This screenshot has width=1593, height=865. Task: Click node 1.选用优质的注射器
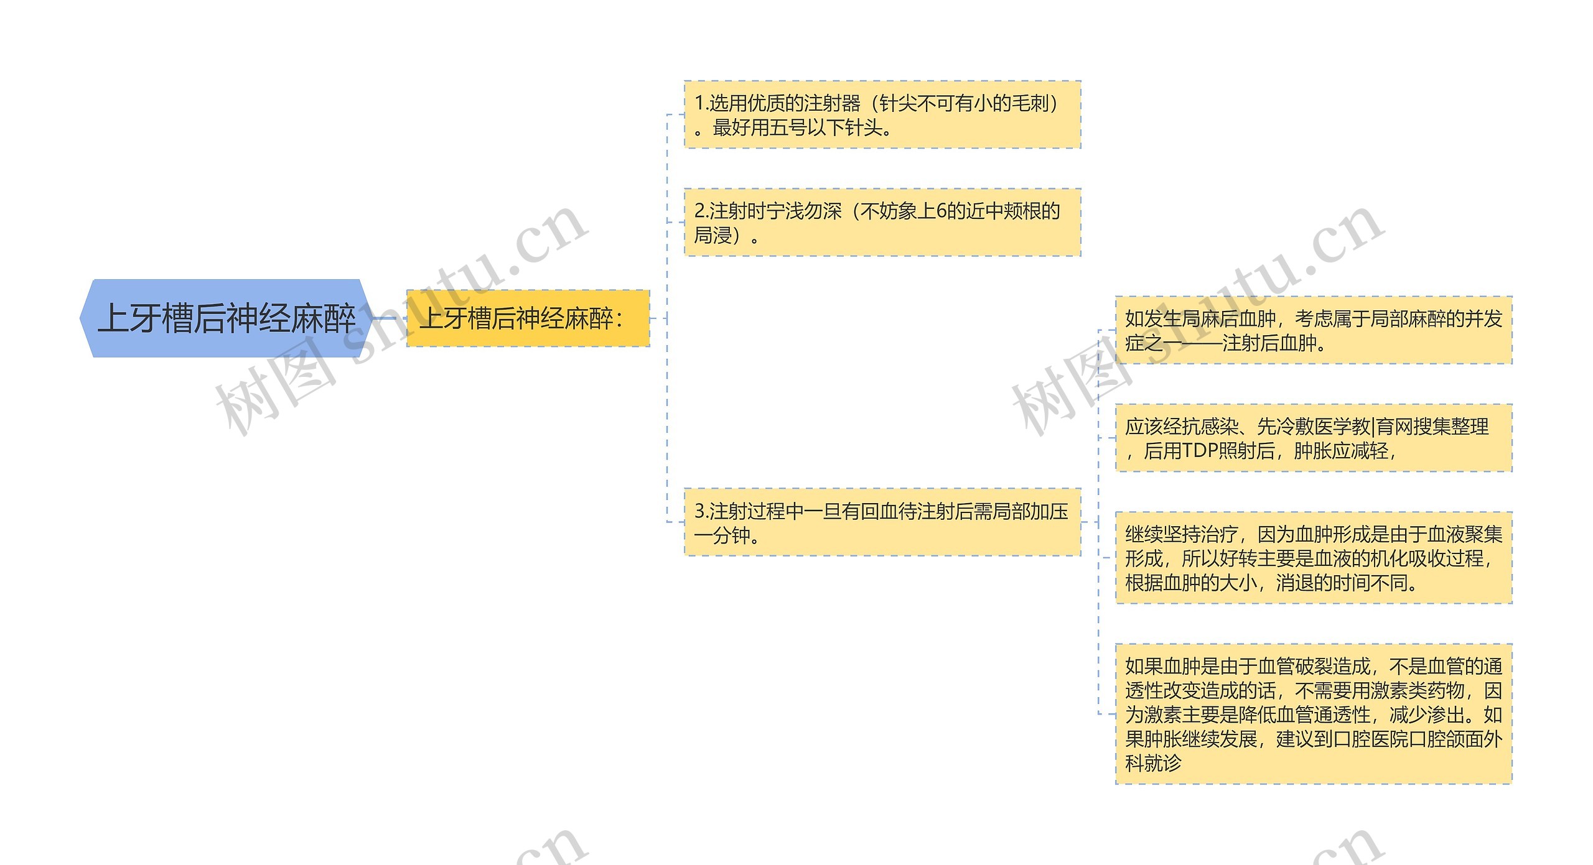(x=882, y=114)
